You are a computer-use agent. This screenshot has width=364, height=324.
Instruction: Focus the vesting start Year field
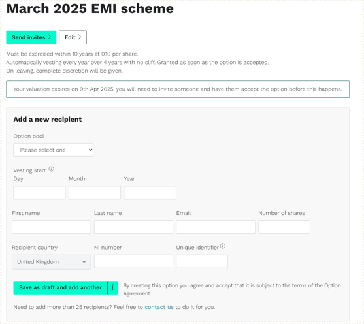coord(150,193)
